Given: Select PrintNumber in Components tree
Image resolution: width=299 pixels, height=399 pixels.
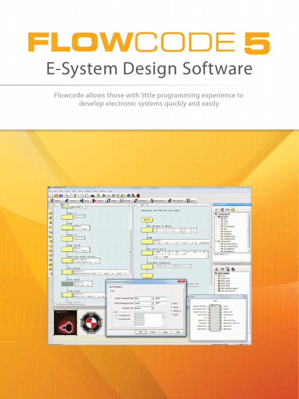Looking at the screenshot, I should 229,226.
